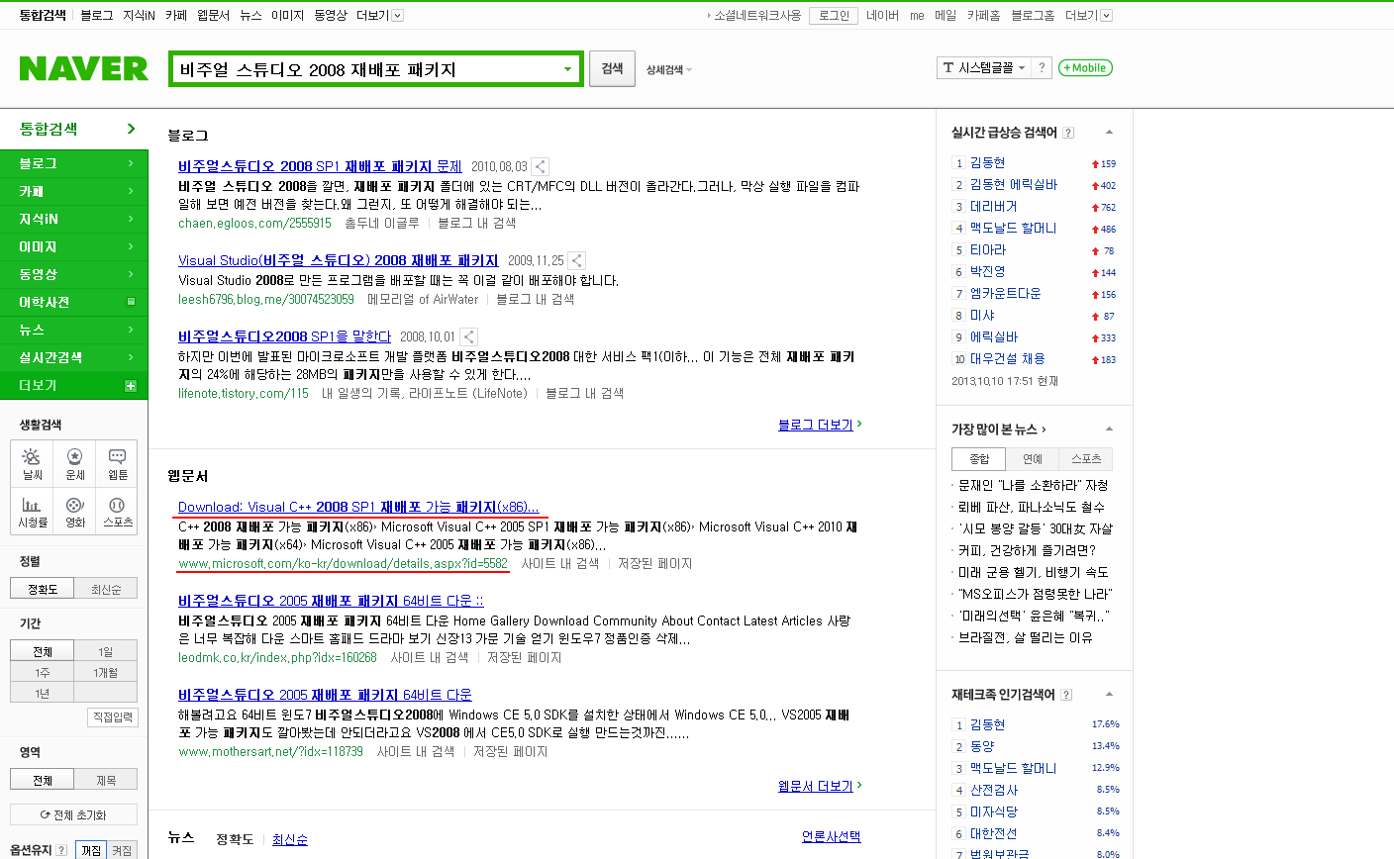Open help for 재테크족 인기검색어
The width and height of the screenshot is (1394, 859).
1066,695
